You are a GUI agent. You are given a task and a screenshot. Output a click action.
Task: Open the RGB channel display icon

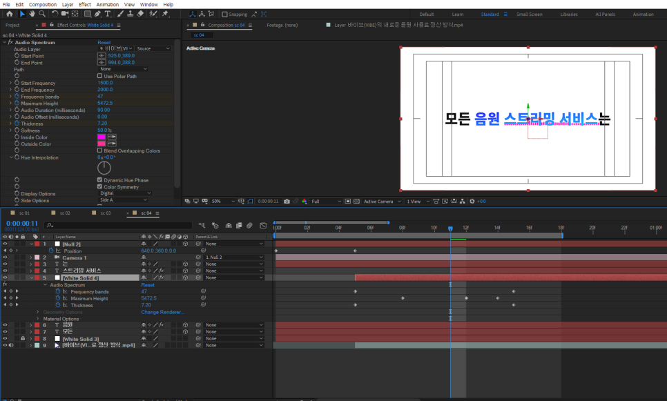click(x=304, y=201)
